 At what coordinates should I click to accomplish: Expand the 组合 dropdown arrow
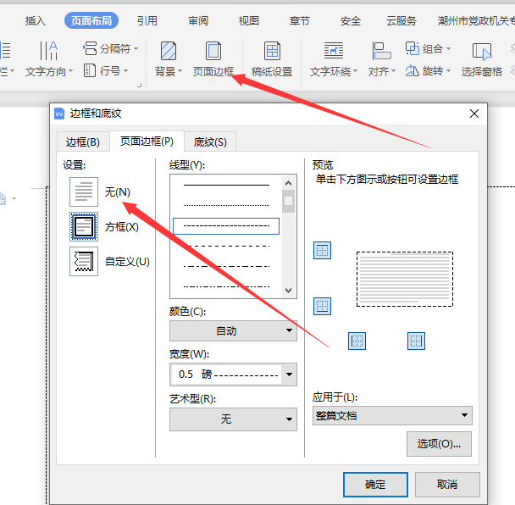coord(448,48)
